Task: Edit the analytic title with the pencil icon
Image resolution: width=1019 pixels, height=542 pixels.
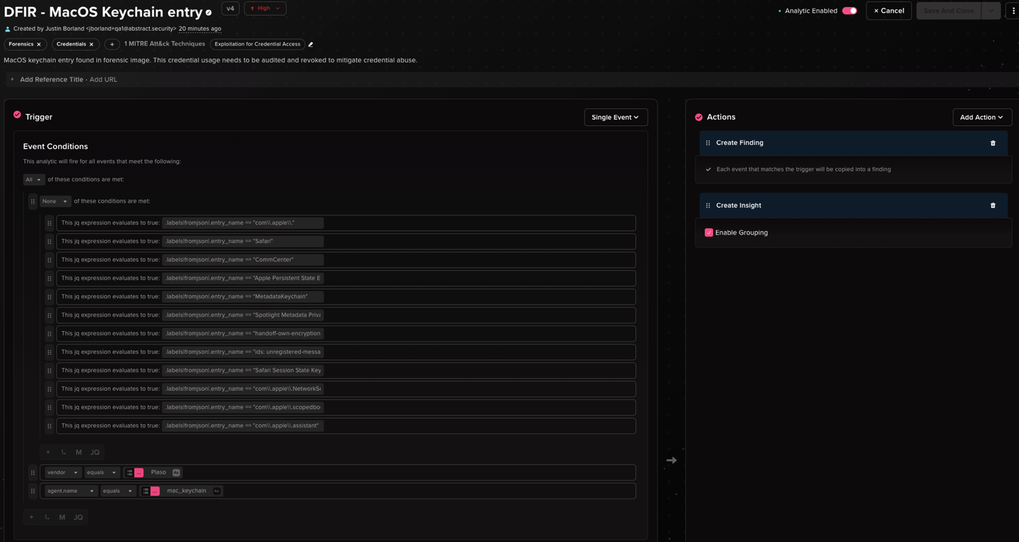Action: (x=209, y=12)
